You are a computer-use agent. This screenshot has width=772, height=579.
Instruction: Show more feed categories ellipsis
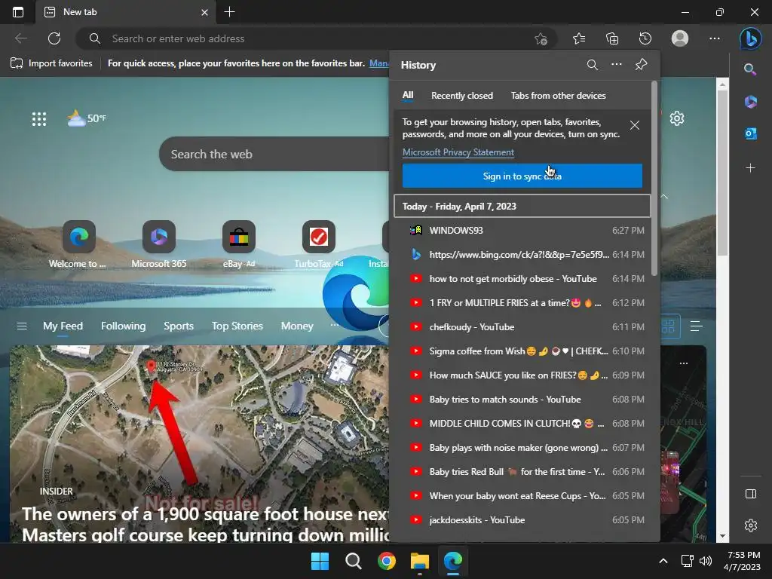(x=334, y=325)
